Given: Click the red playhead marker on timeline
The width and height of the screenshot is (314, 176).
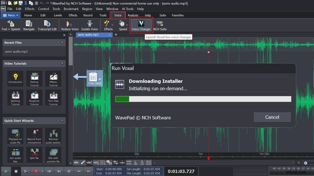Looking at the screenshot, I should pyautogui.click(x=208, y=158).
